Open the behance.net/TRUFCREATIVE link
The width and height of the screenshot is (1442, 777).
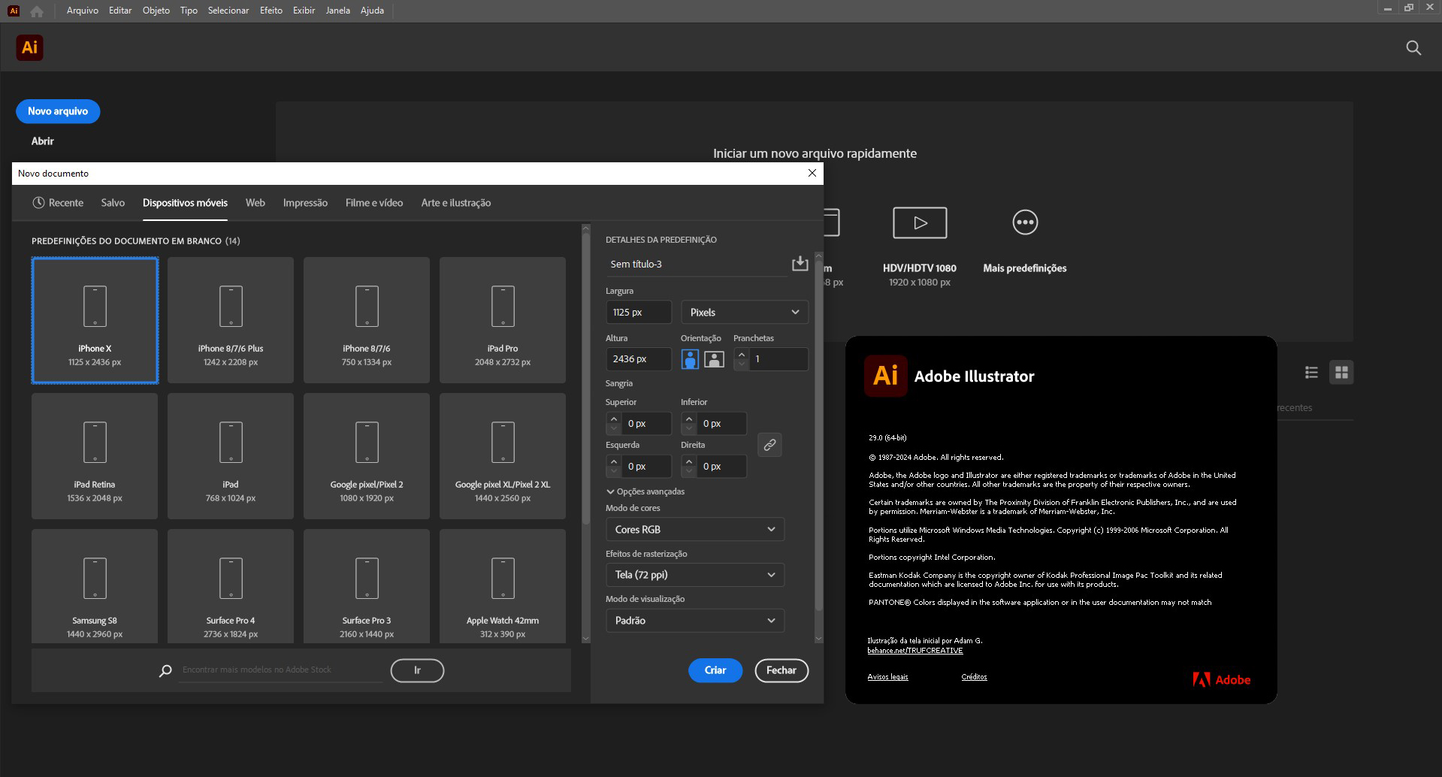coord(915,651)
